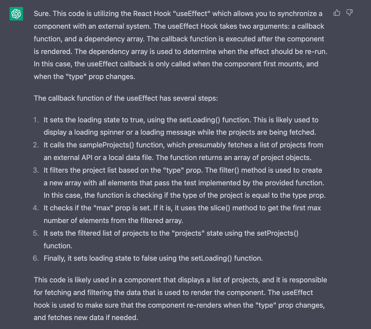This screenshot has width=371, height=329.
Task: Click the number "6." list marker
Action: point(36,258)
